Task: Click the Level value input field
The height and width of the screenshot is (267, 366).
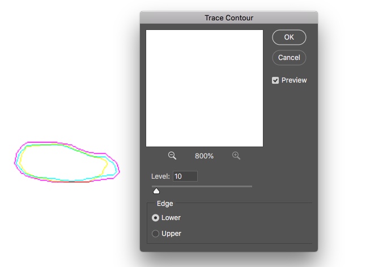Action: tap(185, 176)
